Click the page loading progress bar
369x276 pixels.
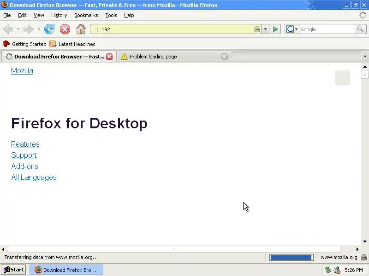(x=292, y=258)
